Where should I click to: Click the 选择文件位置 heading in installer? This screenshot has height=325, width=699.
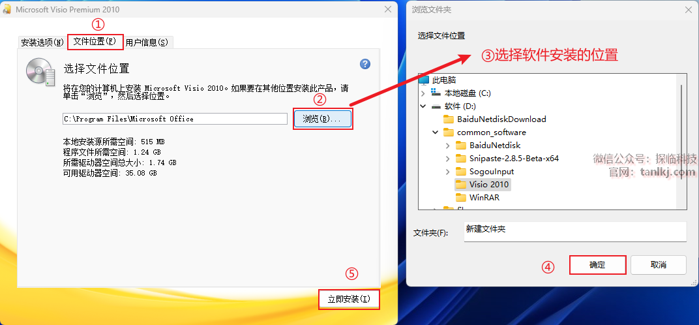click(x=97, y=69)
